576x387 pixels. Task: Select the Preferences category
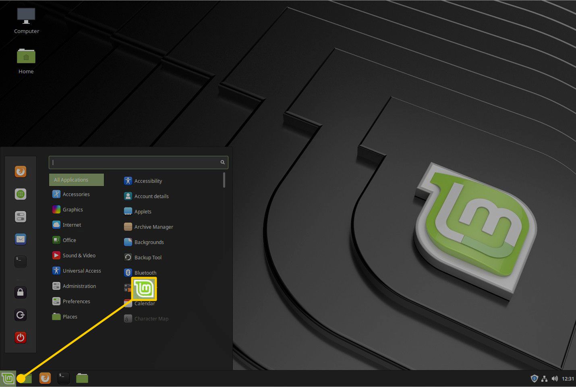(77, 301)
